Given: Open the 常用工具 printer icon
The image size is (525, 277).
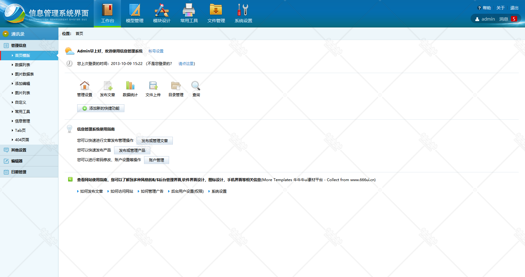Looking at the screenshot, I should pyautogui.click(x=189, y=10).
